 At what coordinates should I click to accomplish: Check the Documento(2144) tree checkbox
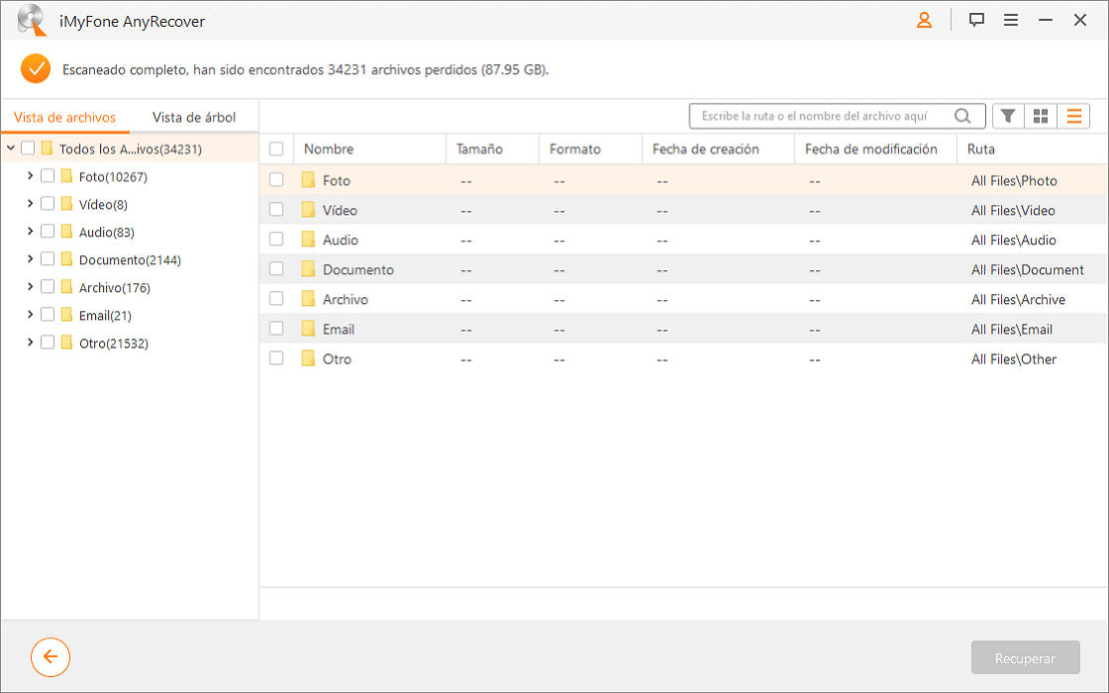[48, 258]
